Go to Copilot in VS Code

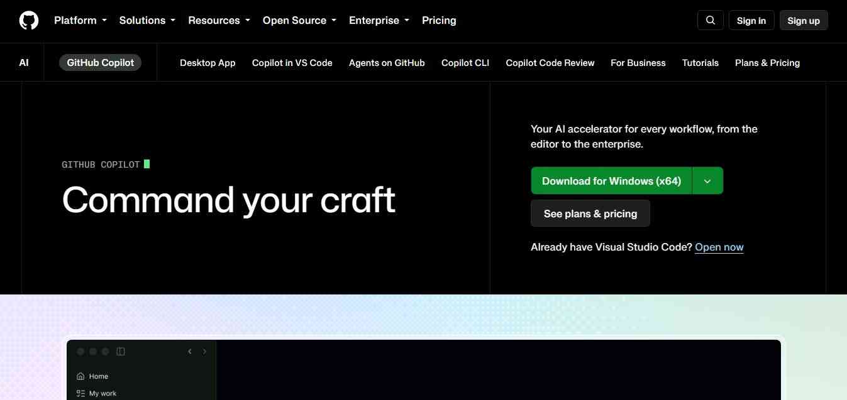[292, 63]
